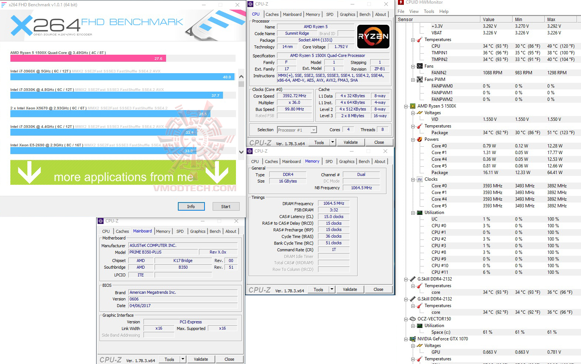
Task: Collapse the Fans PWM node in HWMonitor
Action: click(413, 80)
